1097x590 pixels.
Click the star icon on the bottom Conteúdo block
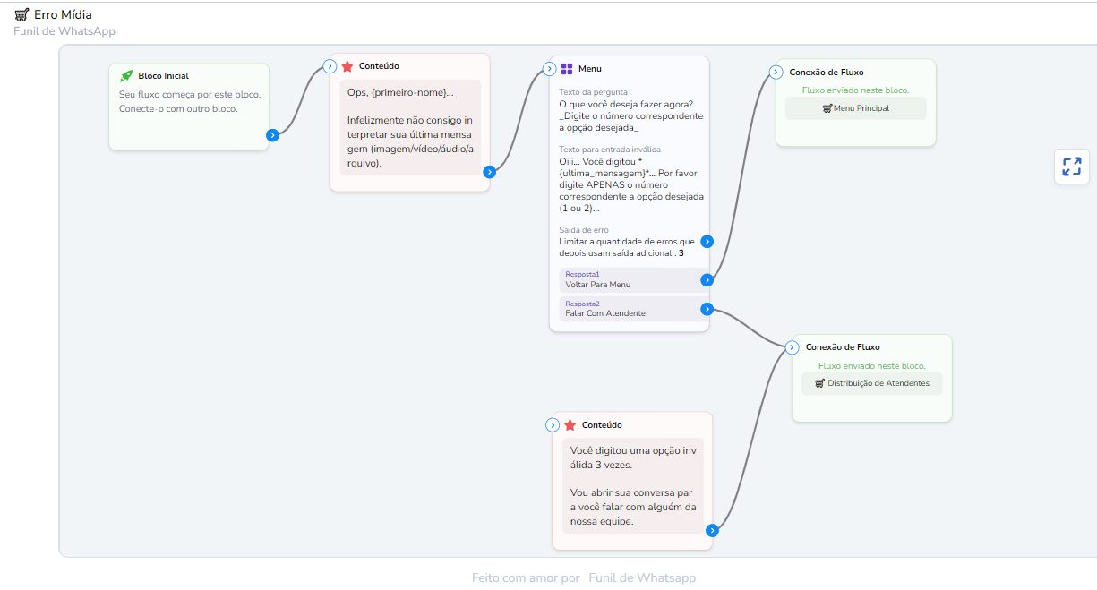tap(570, 425)
